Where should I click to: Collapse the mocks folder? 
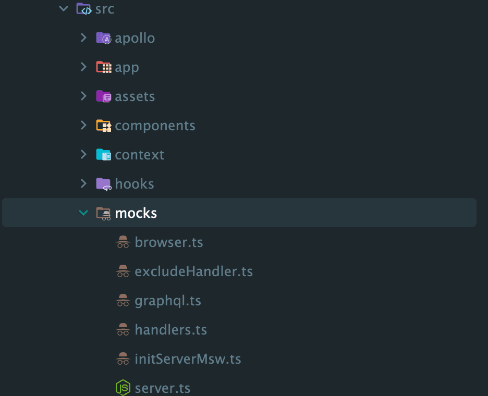pos(83,213)
